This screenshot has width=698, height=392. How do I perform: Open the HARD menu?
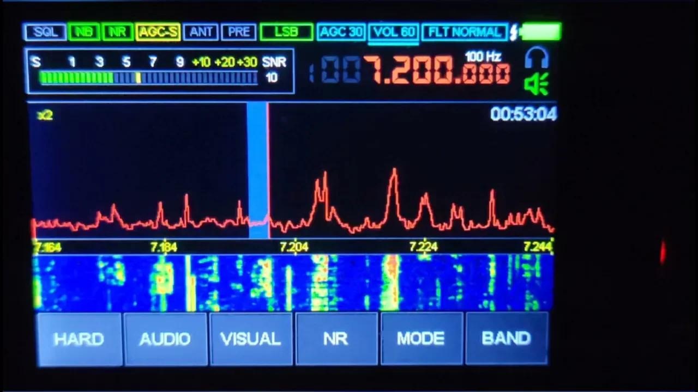coord(79,339)
